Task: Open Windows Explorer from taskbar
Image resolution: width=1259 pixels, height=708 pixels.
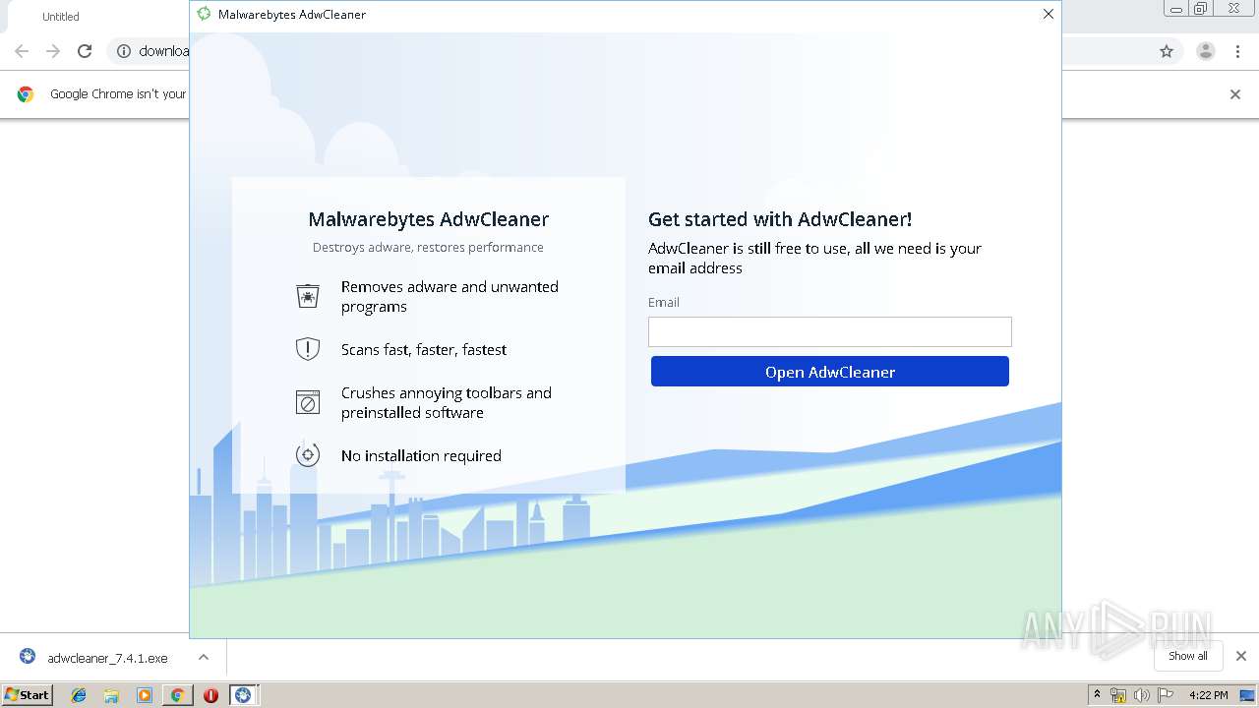Action: tap(111, 695)
